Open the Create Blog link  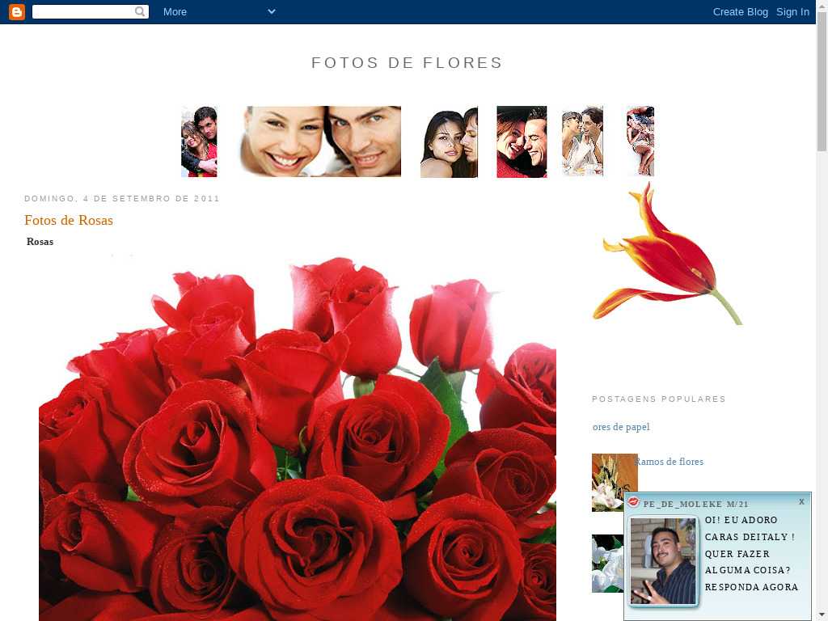(740, 11)
